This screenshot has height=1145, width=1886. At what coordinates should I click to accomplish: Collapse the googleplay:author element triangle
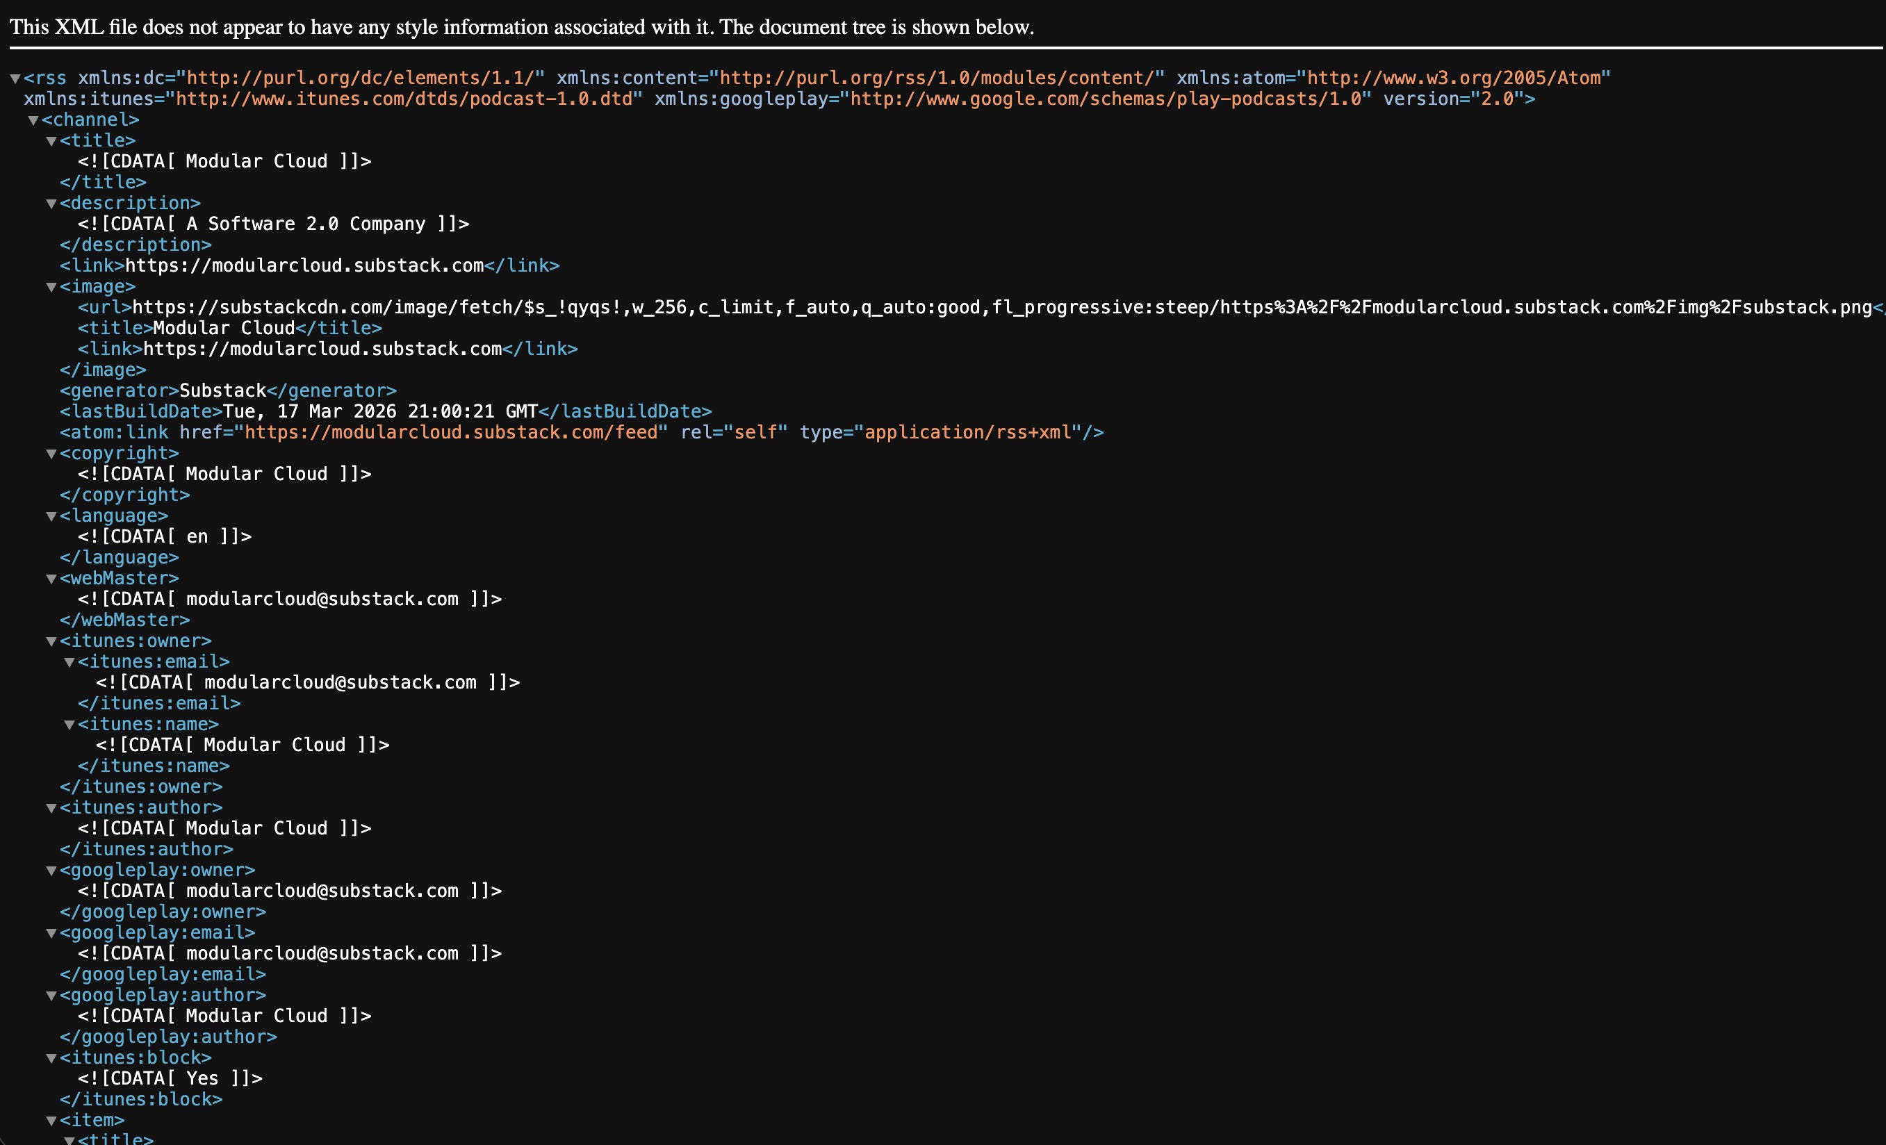pos(51,996)
